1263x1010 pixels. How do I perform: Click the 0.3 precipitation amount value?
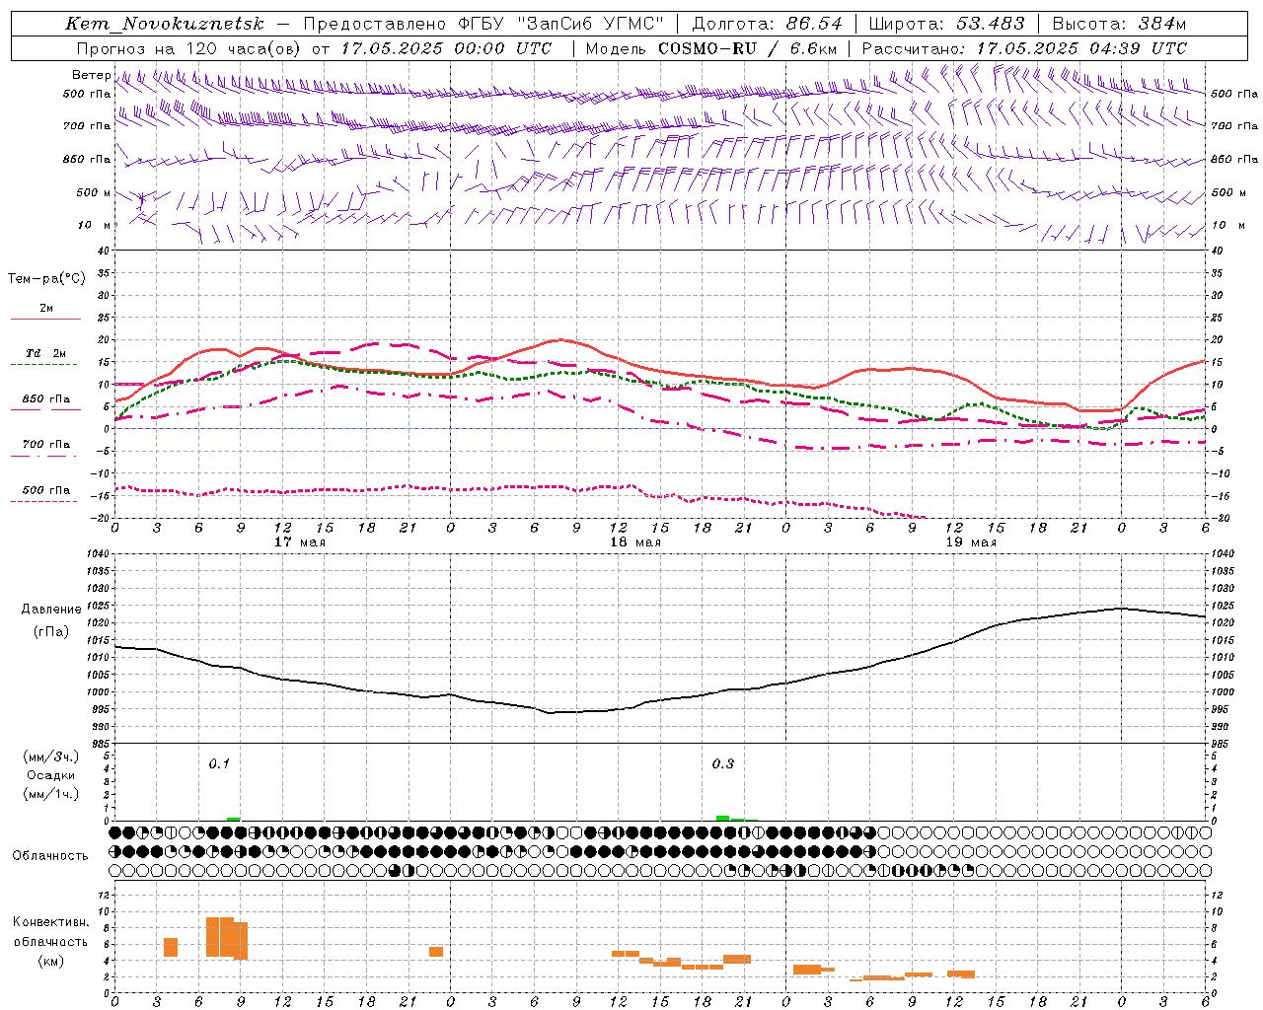tap(723, 763)
